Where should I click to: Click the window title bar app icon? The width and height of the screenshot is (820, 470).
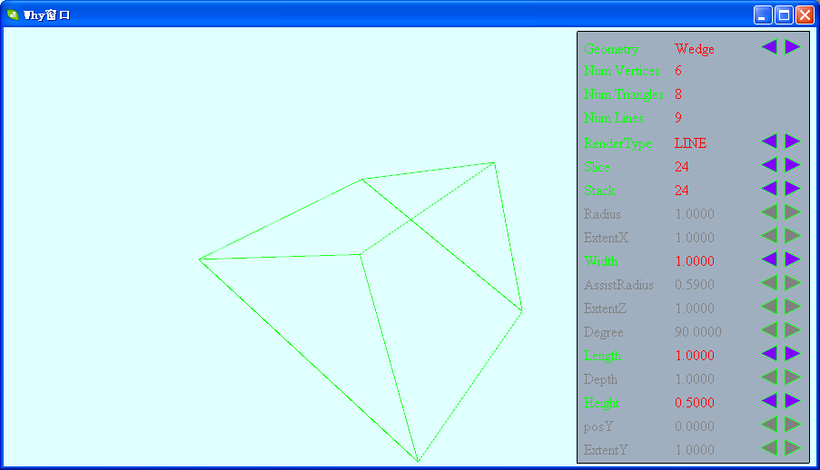pos(13,15)
